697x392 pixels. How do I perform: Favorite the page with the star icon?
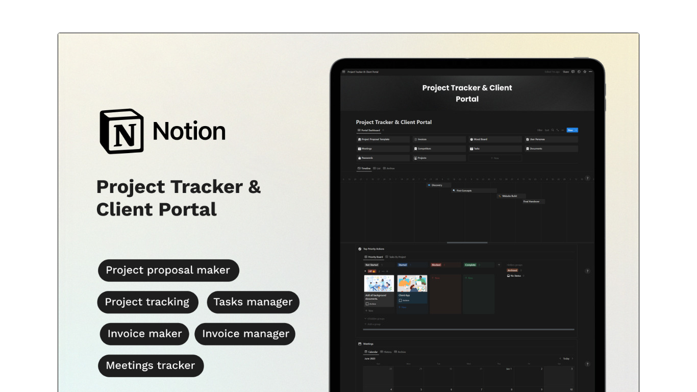coord(585,71)
